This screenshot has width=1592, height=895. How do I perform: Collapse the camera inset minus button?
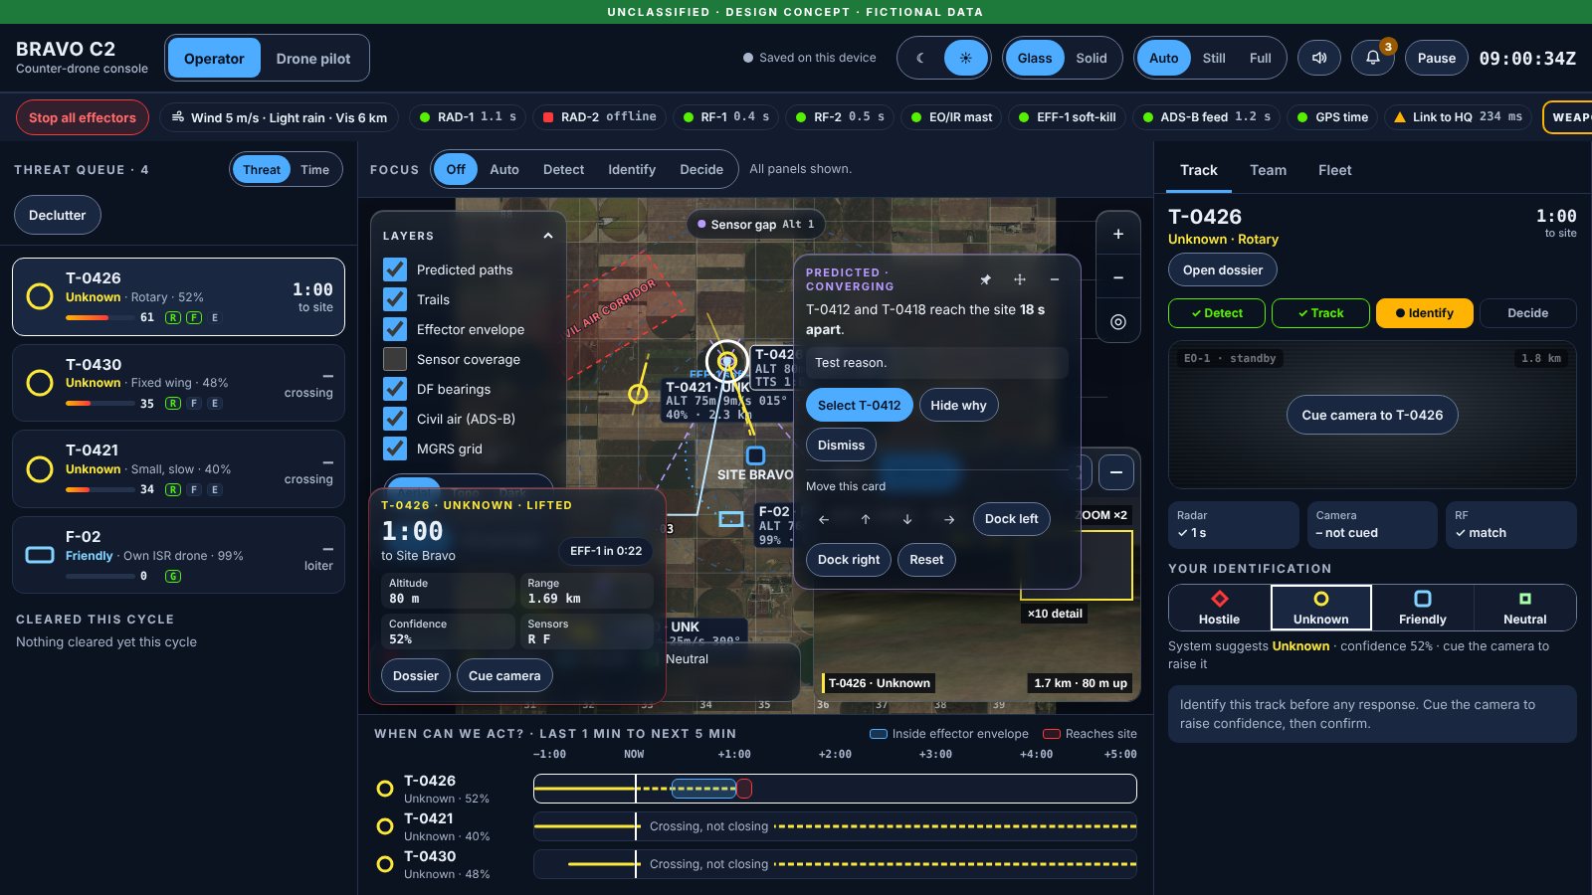click(x=1116, y=472)
